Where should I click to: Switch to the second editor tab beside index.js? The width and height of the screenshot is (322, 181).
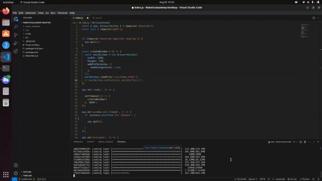pyautogui.click(x=99, y=18)
